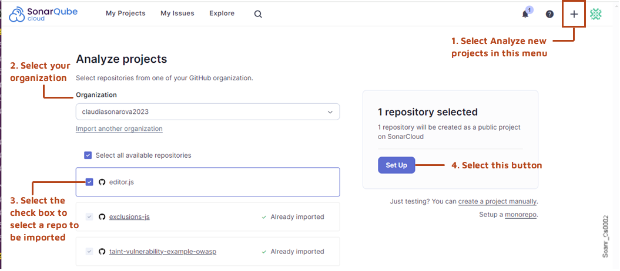The width and height of the screenshot is (620, 271).
Task: Click the GitHub icon beside exclusions-js
Action: [x=102, y=217]
